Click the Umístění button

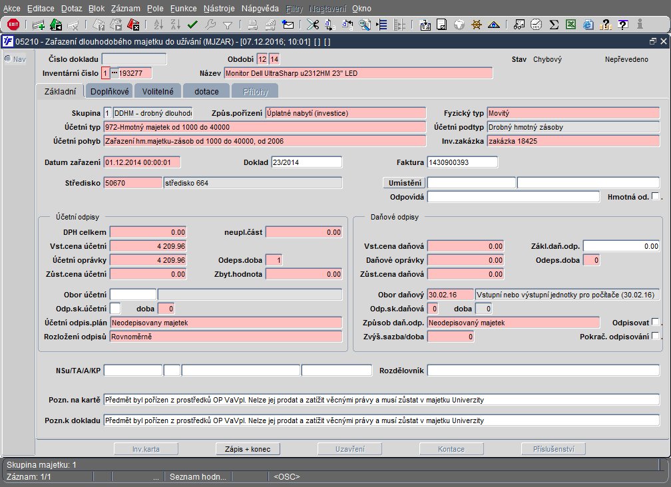[x=405, y=183]
